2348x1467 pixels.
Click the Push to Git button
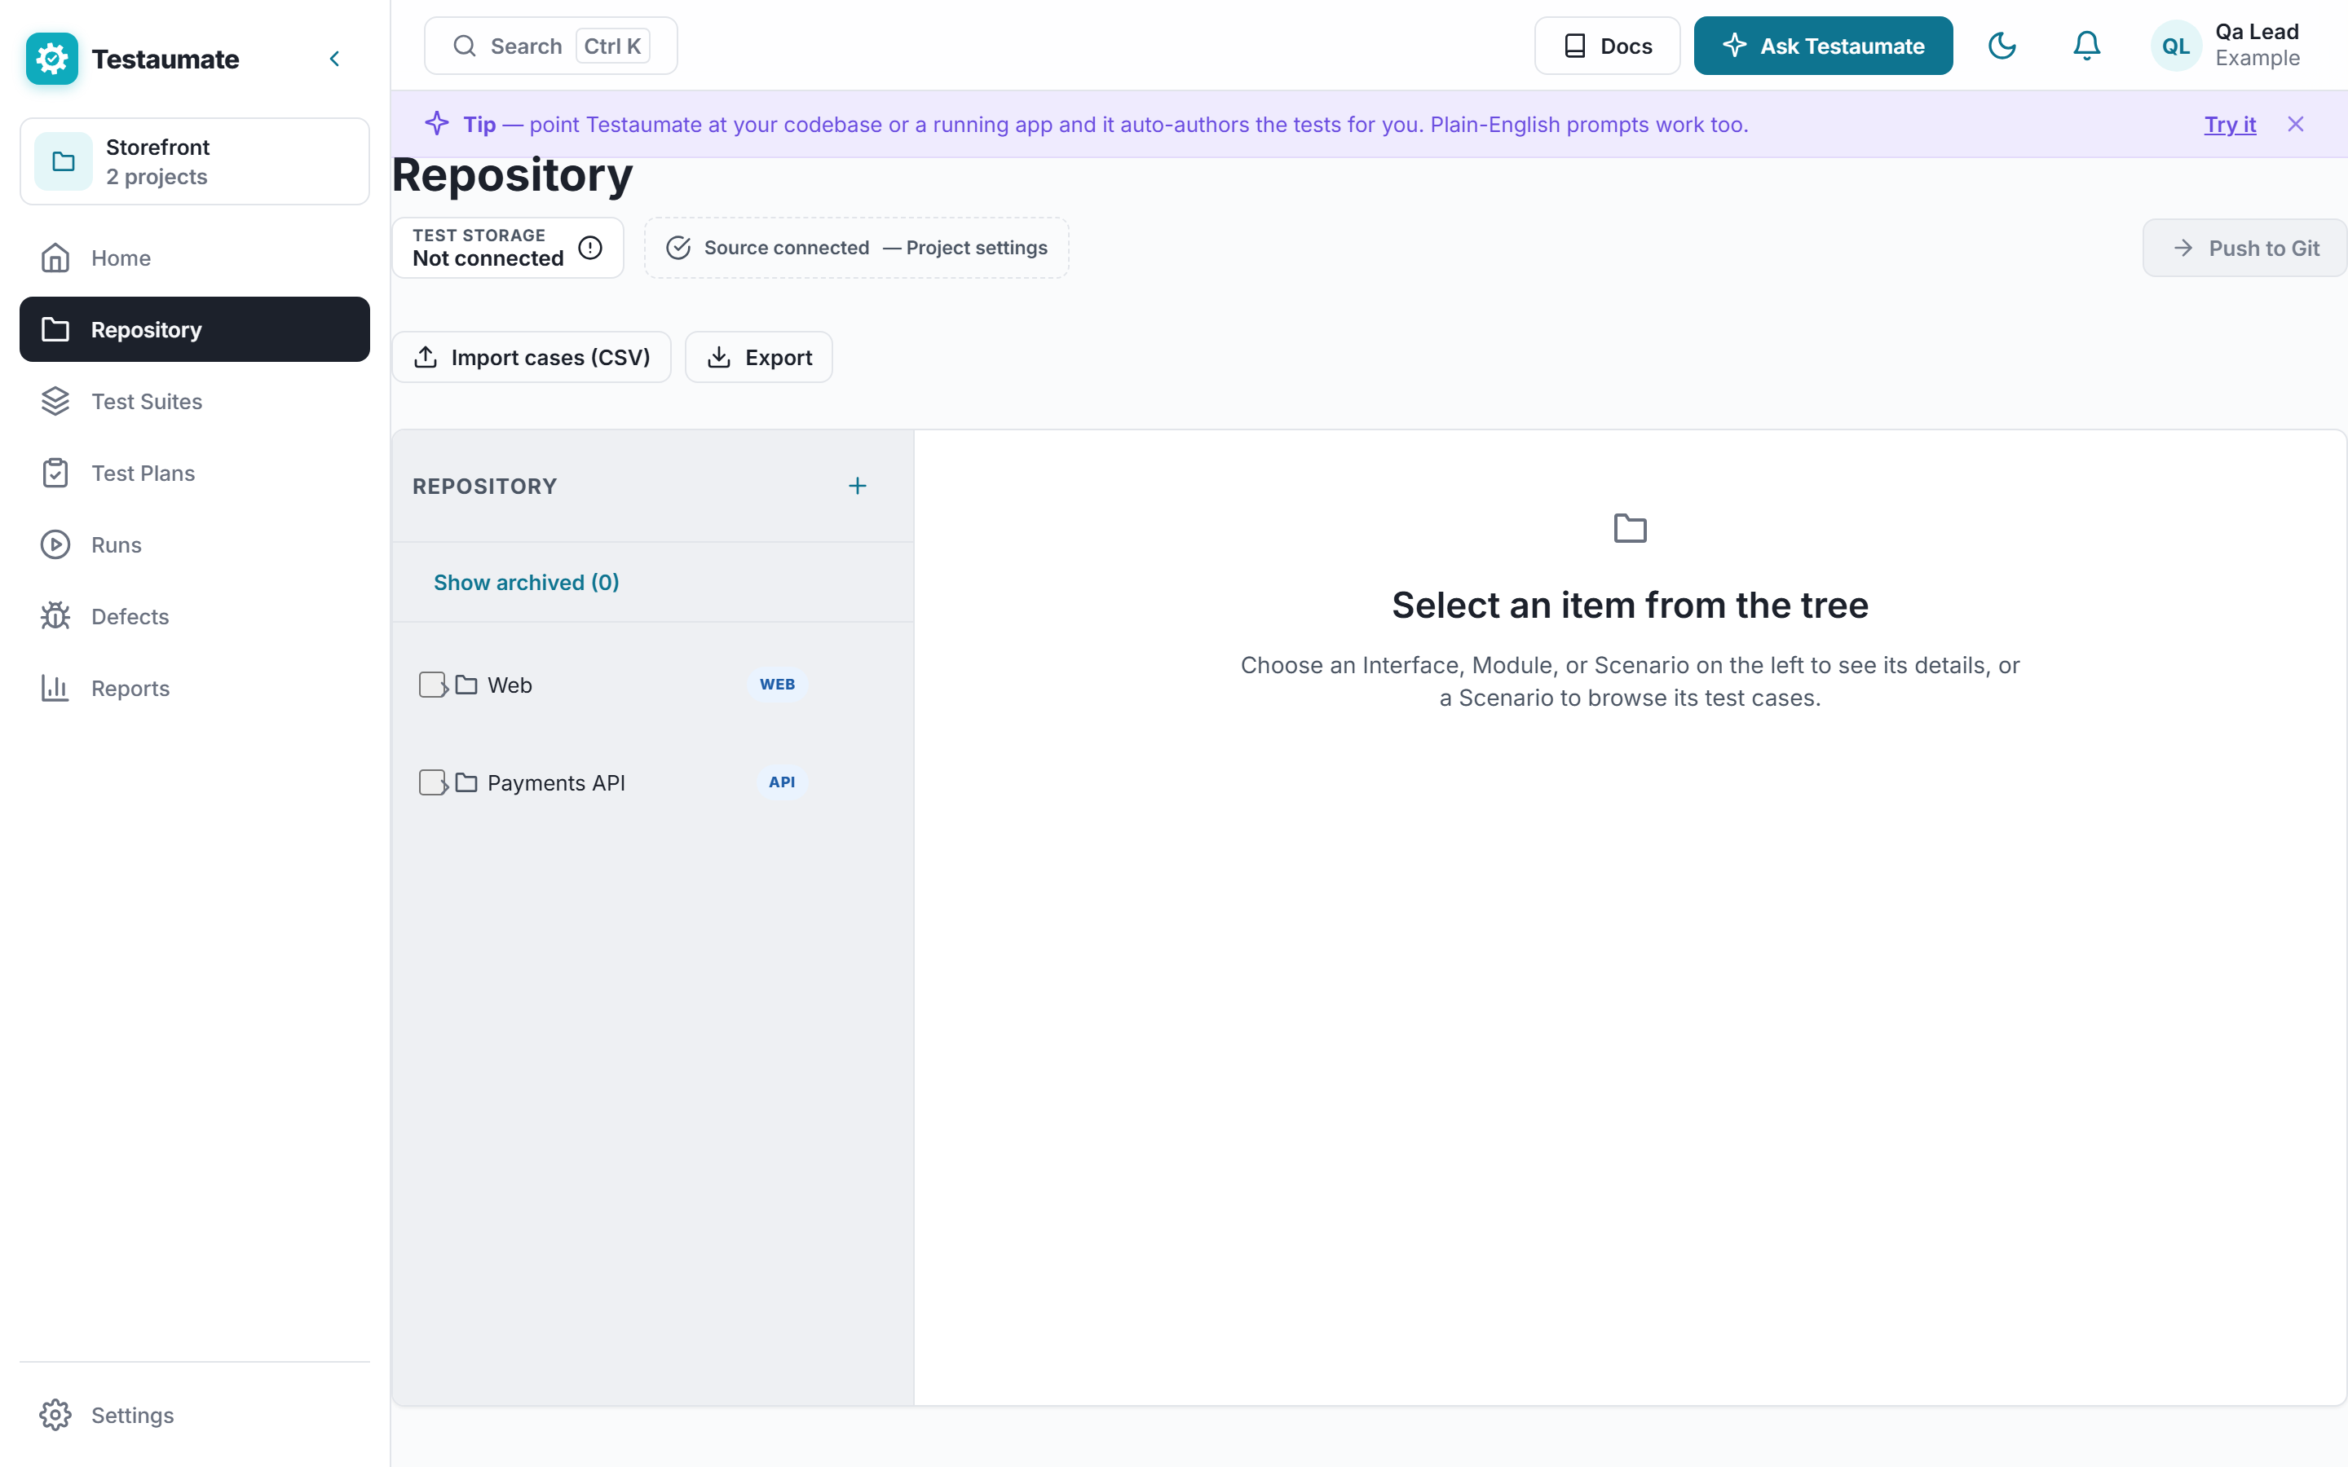pos(2244,249)
